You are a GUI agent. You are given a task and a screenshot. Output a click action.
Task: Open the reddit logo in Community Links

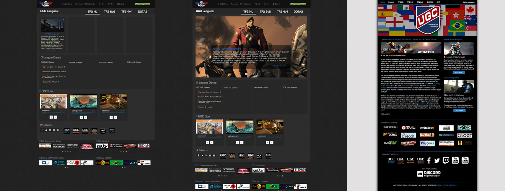pos(408,135)
